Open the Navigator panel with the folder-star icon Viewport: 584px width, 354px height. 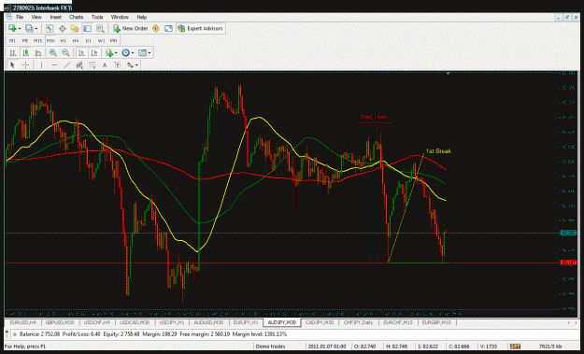coord(75,28)
